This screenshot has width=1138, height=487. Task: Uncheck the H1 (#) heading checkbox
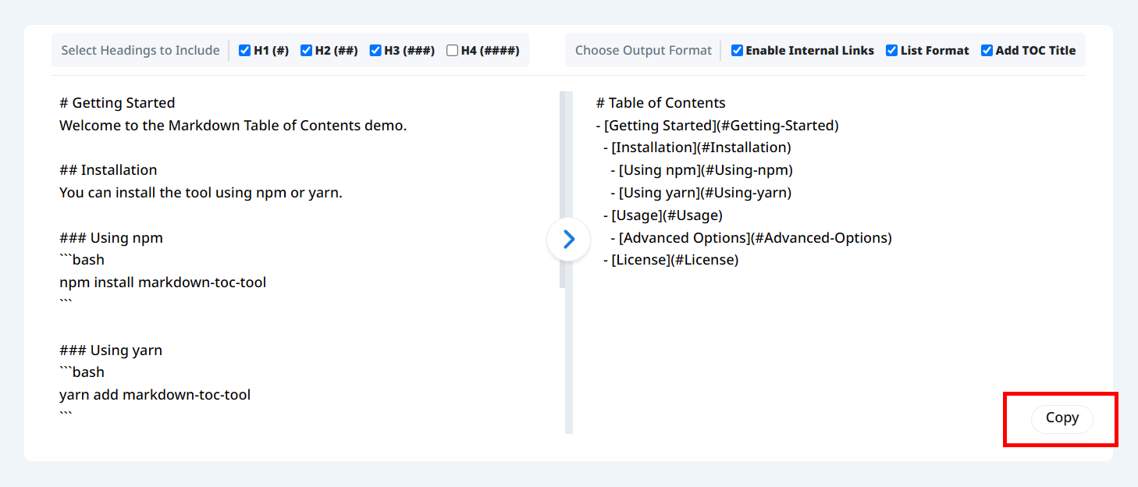[245, 51]
